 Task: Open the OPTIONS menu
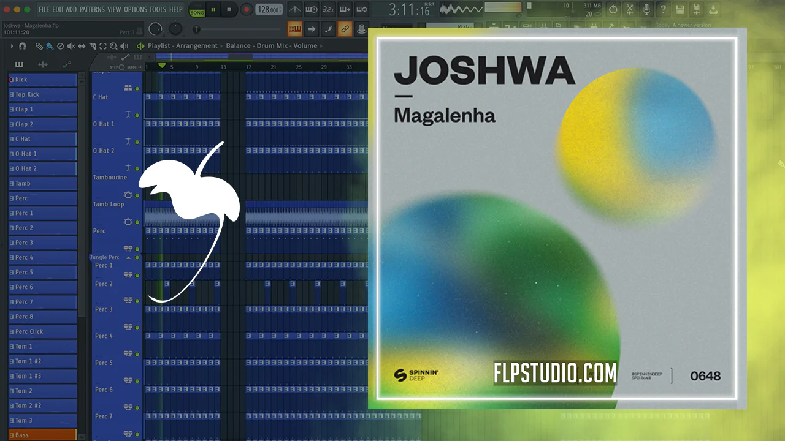(136, 9)
